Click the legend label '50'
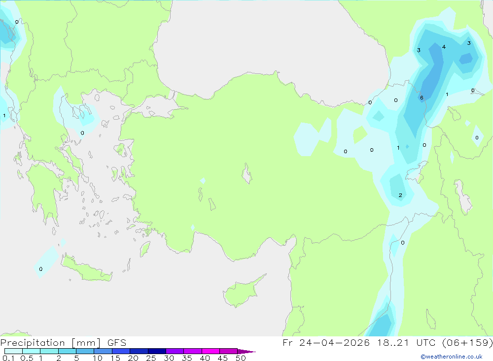The width and height of the screenshot is (493, 361). pyautogui.click(x=241, y=358)
